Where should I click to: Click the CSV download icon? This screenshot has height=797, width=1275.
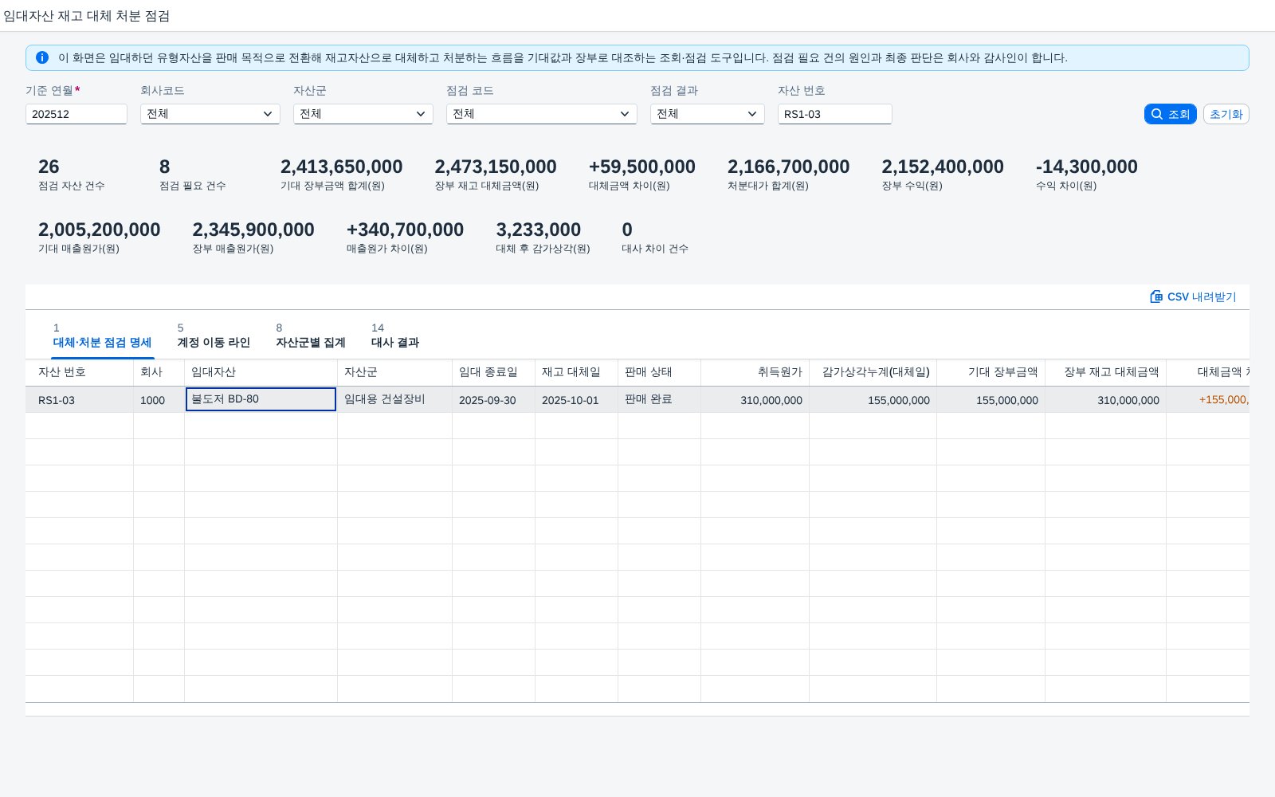1156,296
